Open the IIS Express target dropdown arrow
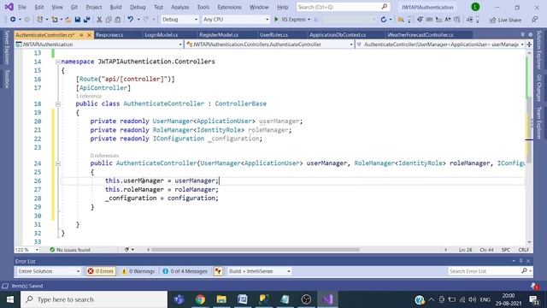This screenshot has width=547, height=308. (x=309, y=20)
